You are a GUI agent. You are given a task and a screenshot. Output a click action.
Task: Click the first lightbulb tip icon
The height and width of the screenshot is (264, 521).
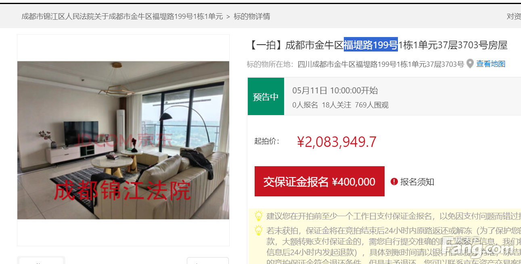[259, 216]
